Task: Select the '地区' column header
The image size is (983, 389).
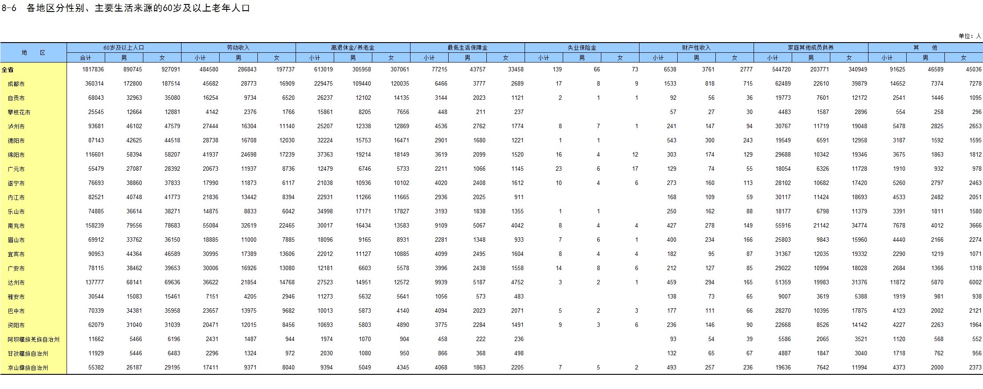Action: (34, 53)
